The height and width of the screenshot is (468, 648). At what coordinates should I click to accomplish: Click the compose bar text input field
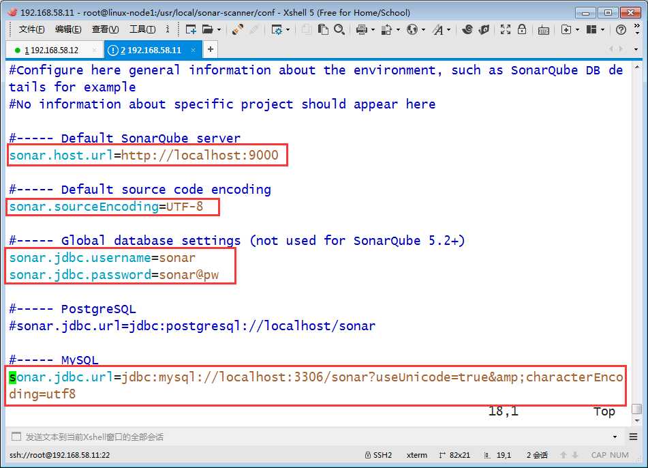point(316,437)
